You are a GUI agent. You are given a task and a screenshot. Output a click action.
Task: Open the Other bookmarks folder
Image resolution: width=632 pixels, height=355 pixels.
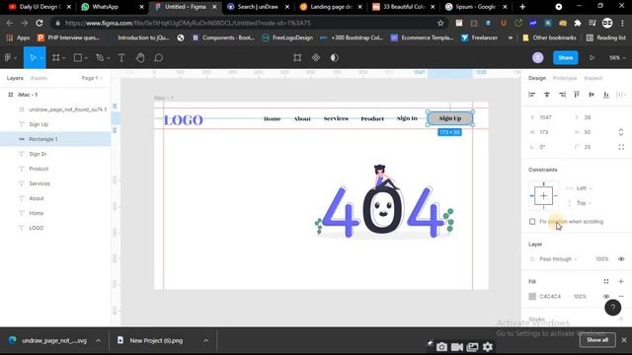[549, 37]
